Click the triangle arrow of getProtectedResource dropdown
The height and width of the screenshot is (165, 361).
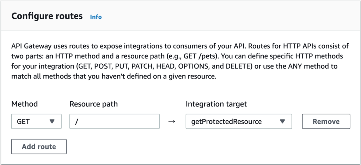point(282,121)
